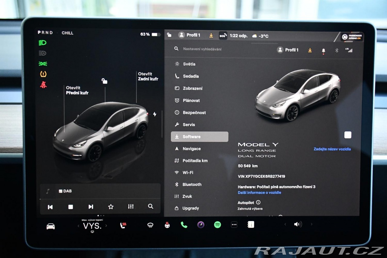
Task: Select Bluetooth in the settings list
Action: (192, 185)
